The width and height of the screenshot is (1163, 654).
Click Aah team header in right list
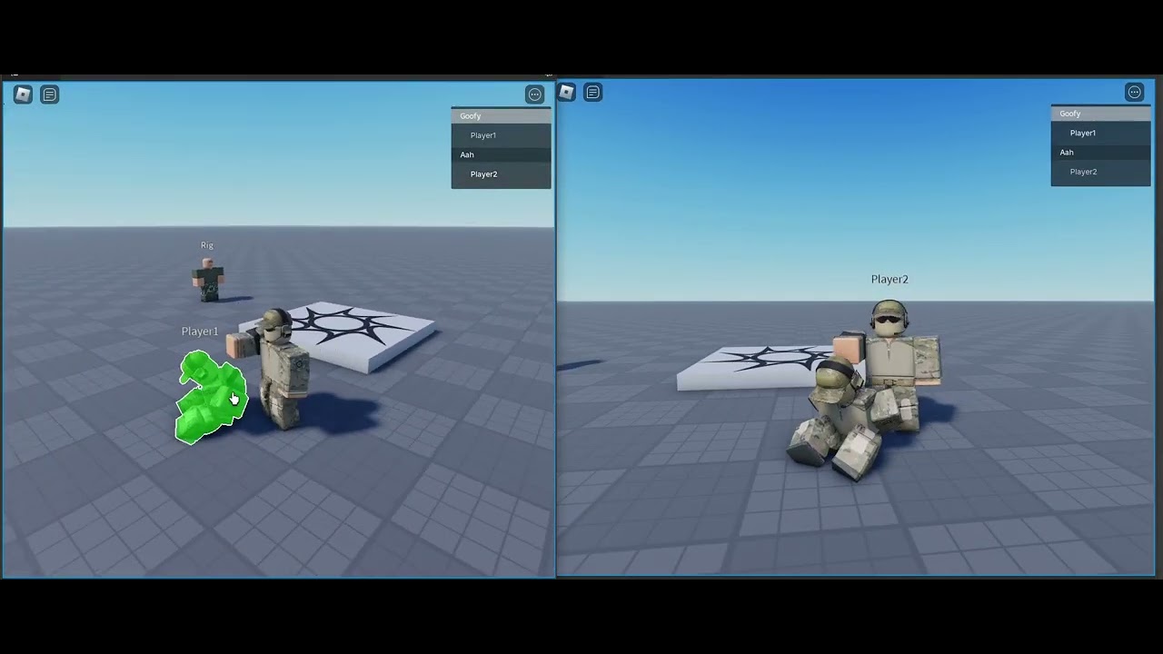tap(1101, 153)
